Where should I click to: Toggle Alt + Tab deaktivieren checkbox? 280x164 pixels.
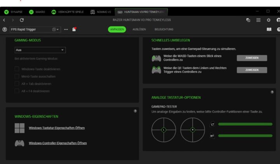(17, 84)
